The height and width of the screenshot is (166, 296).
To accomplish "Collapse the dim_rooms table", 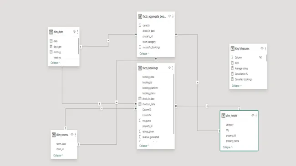I will 58,156.
